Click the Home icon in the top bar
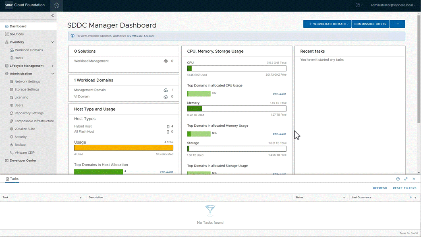The width and height of the screenshot is (421, 237). click(56, 5)
